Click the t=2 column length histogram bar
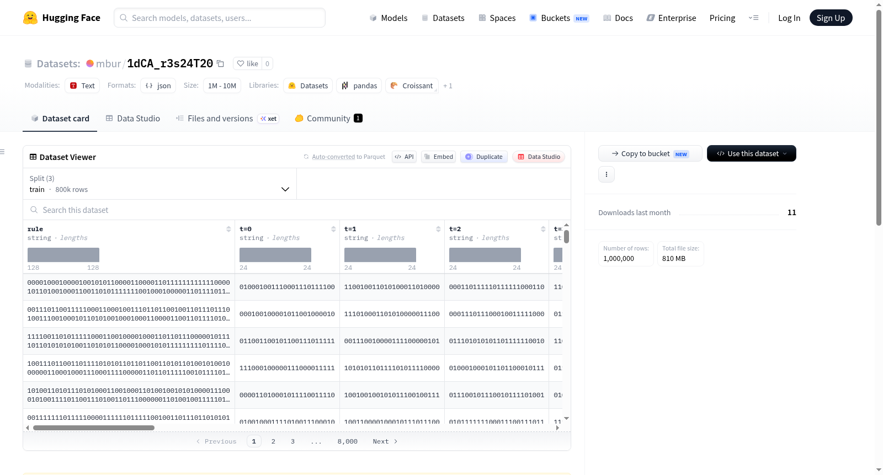 tap(485, 255)
